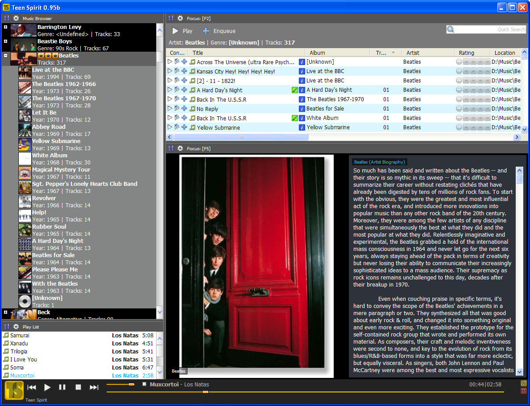Sort tracks by the Title column header

click(x=247, y=53)
